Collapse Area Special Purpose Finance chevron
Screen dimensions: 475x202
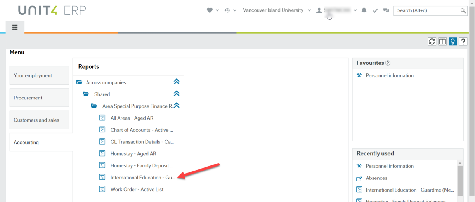click(177, 105)
